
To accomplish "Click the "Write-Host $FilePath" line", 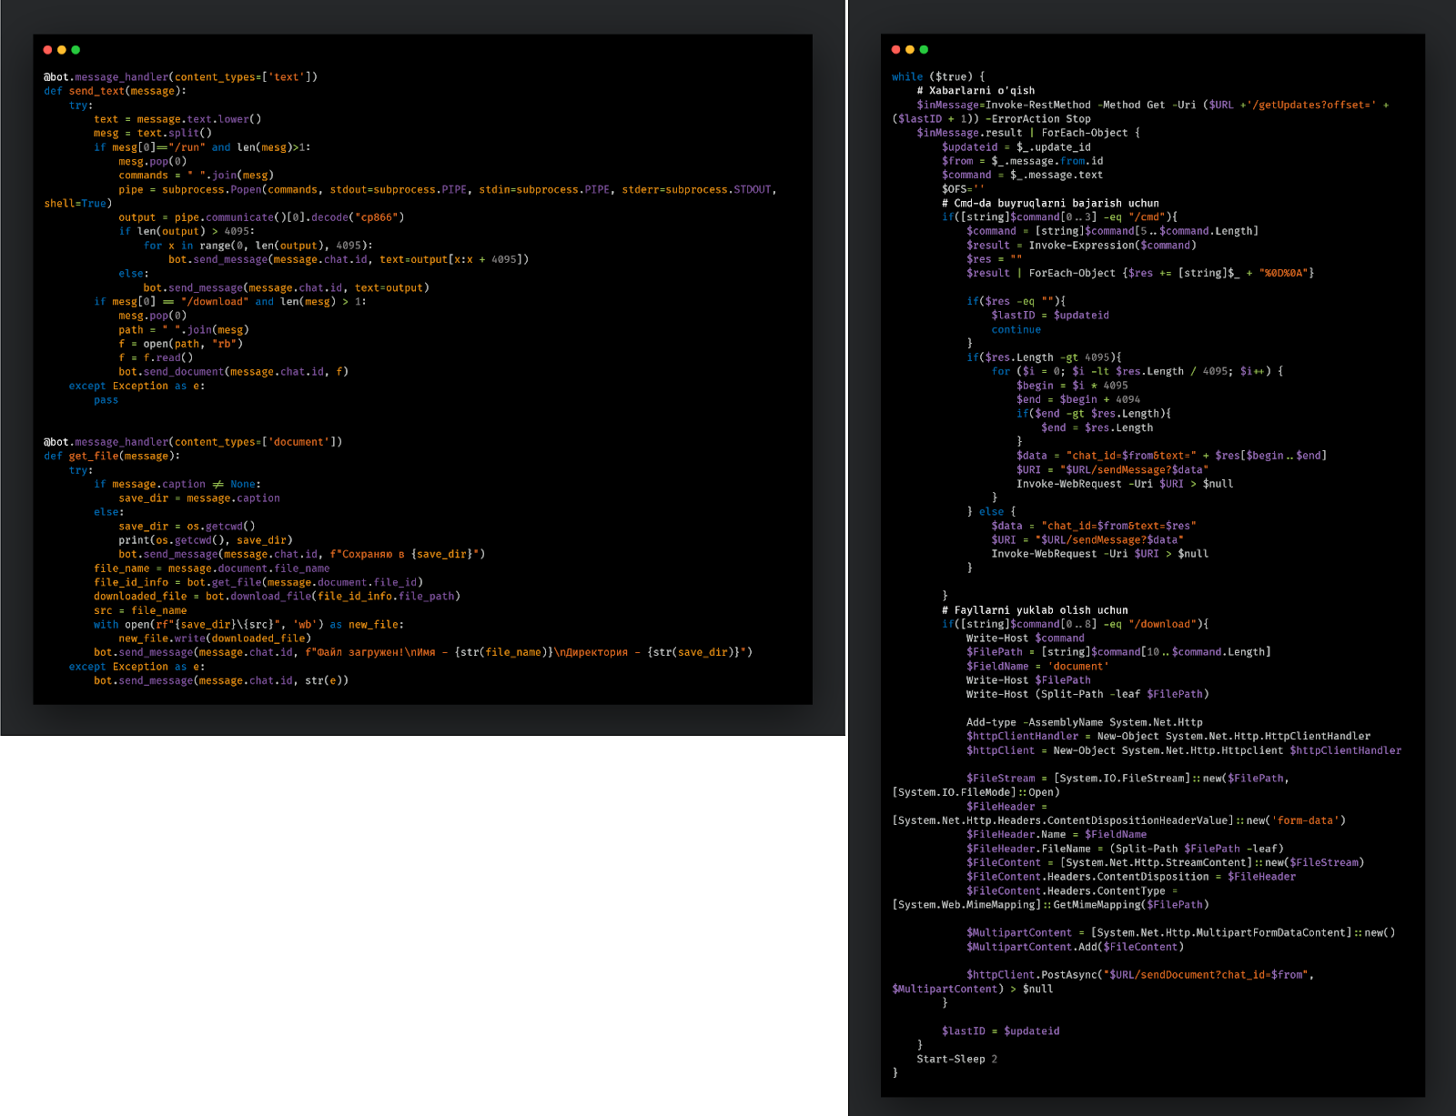I will click(x=1028, y=680).
